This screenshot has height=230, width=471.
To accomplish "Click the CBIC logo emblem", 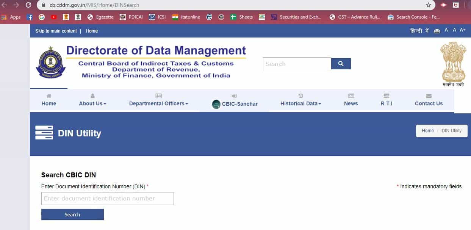I will (x=51, y=63).
